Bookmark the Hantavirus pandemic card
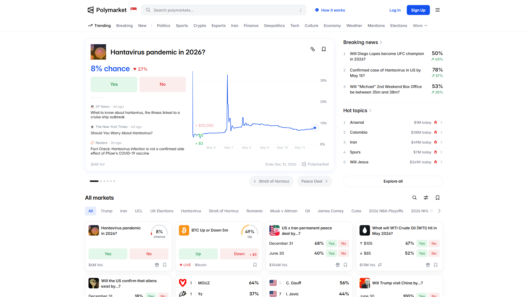The height and width of the screenshot is (297, 528). click(x=164, y=265)
